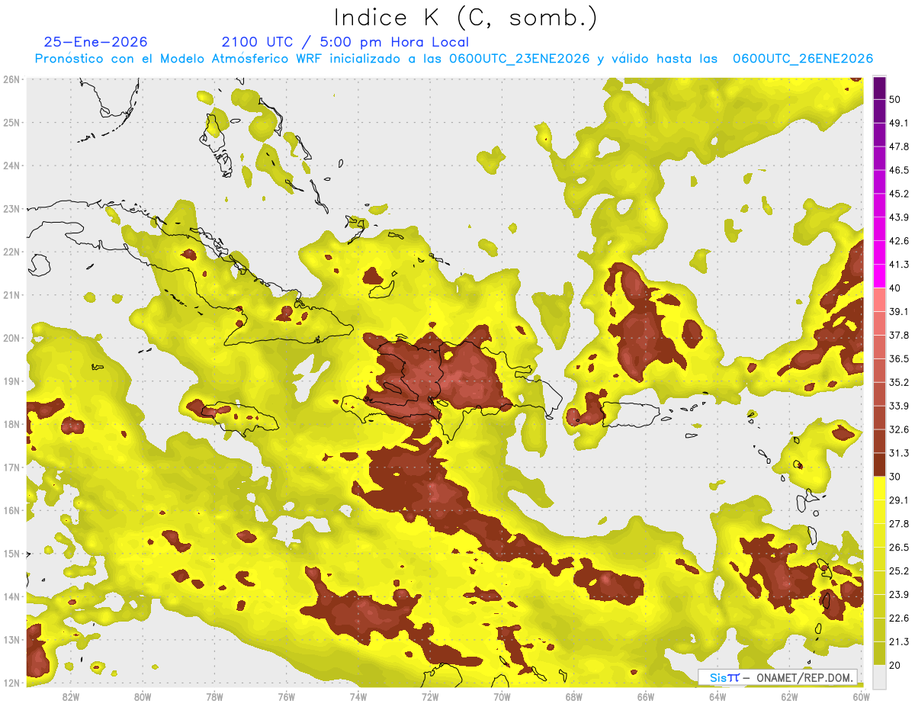Click the colorbar value 22.6
Image resolution: width=915 pixels, height=707 pixels.
(x=899, y=619)
